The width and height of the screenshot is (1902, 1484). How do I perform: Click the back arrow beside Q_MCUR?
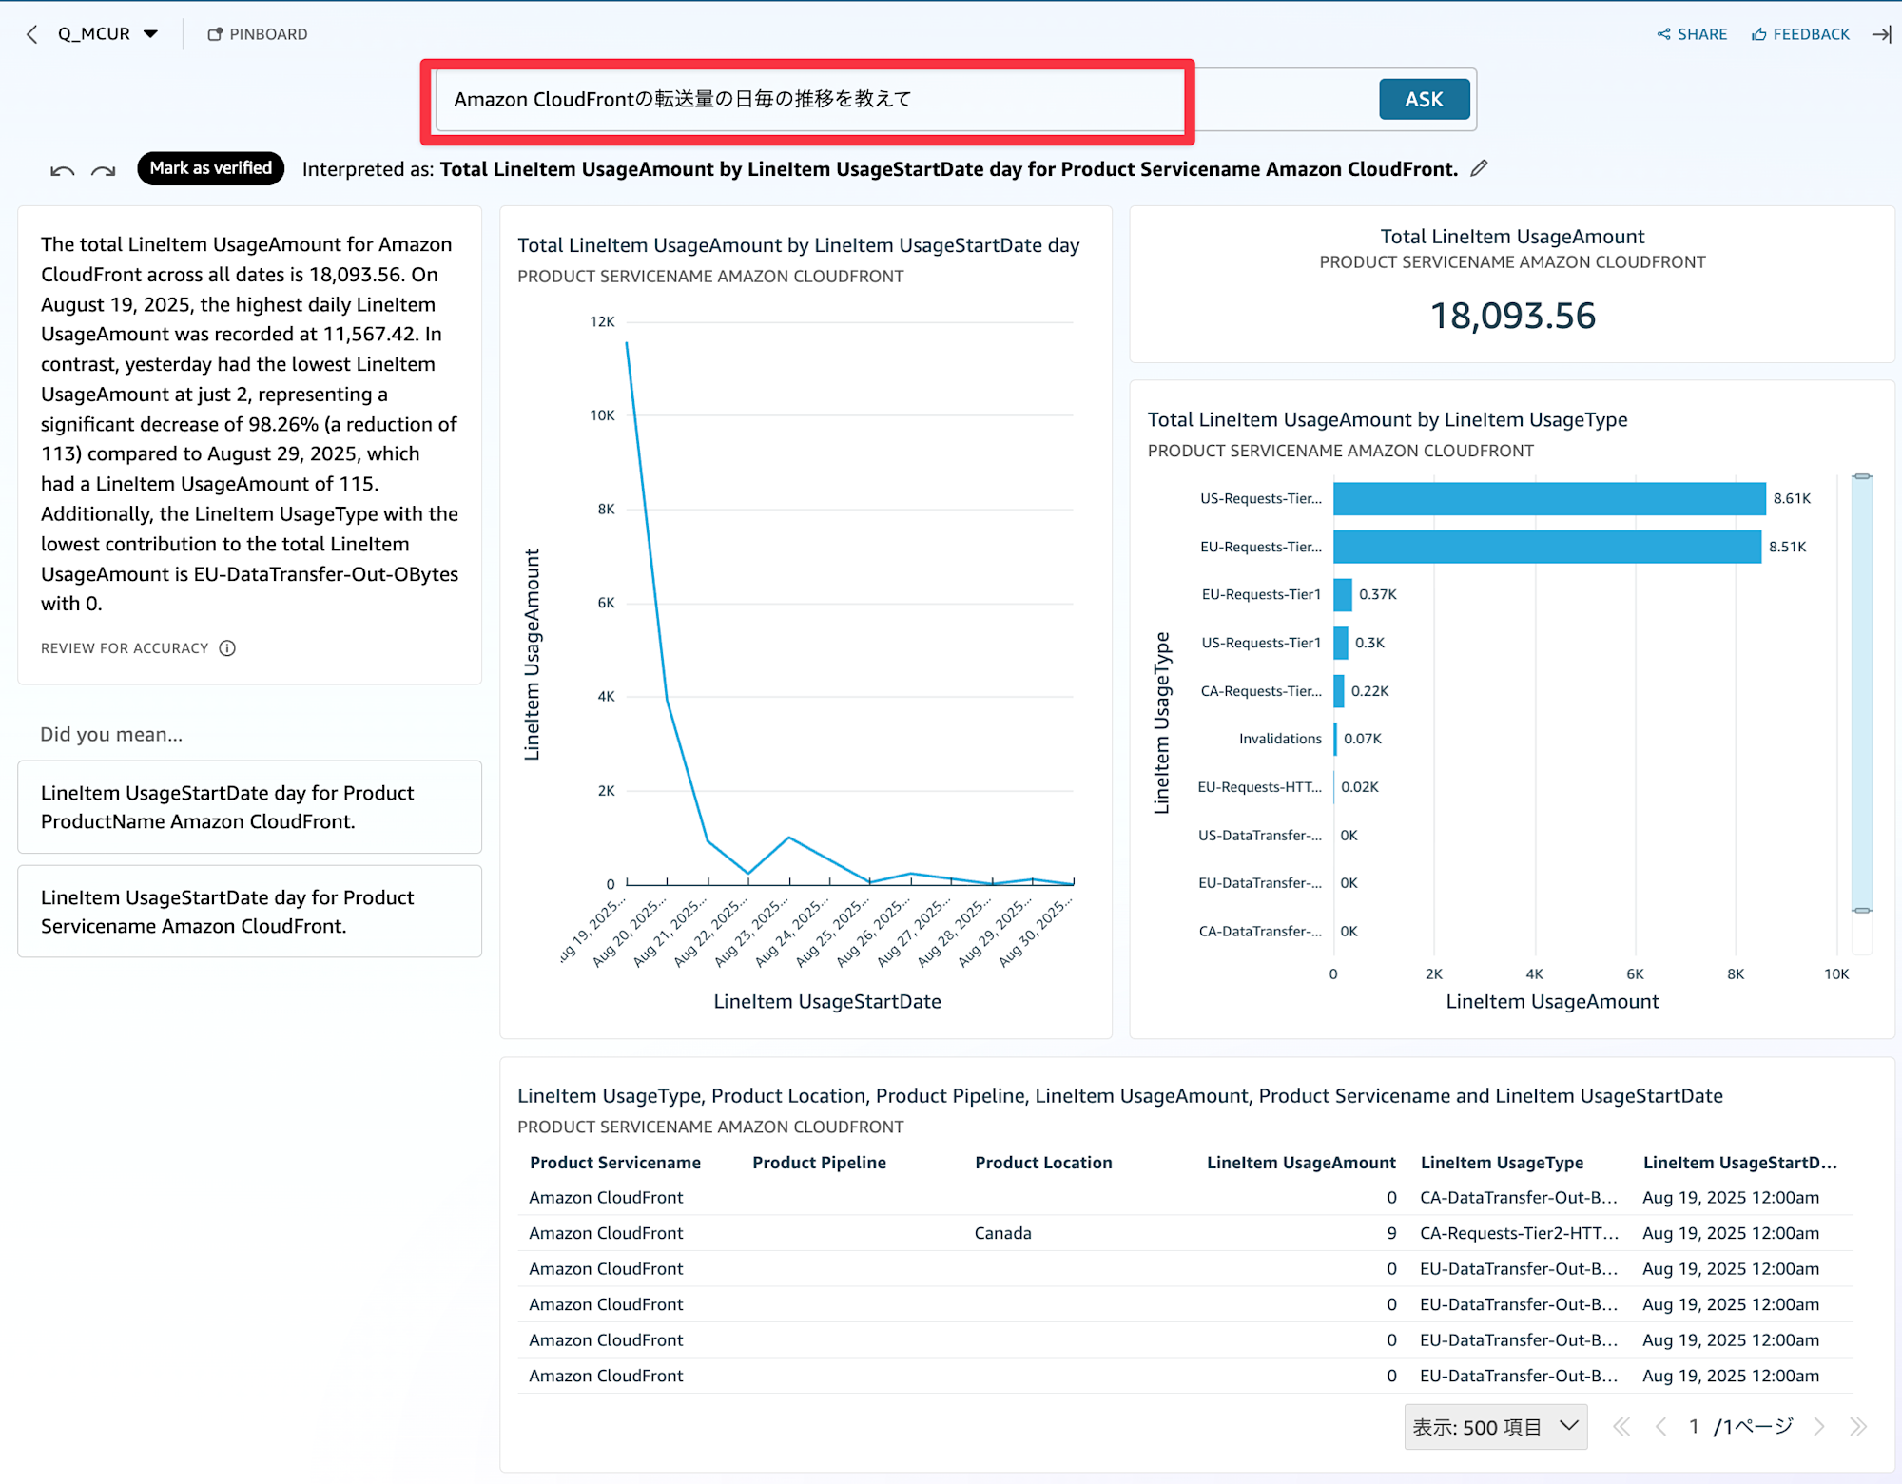pyautogui.click(x=31, y=34)
